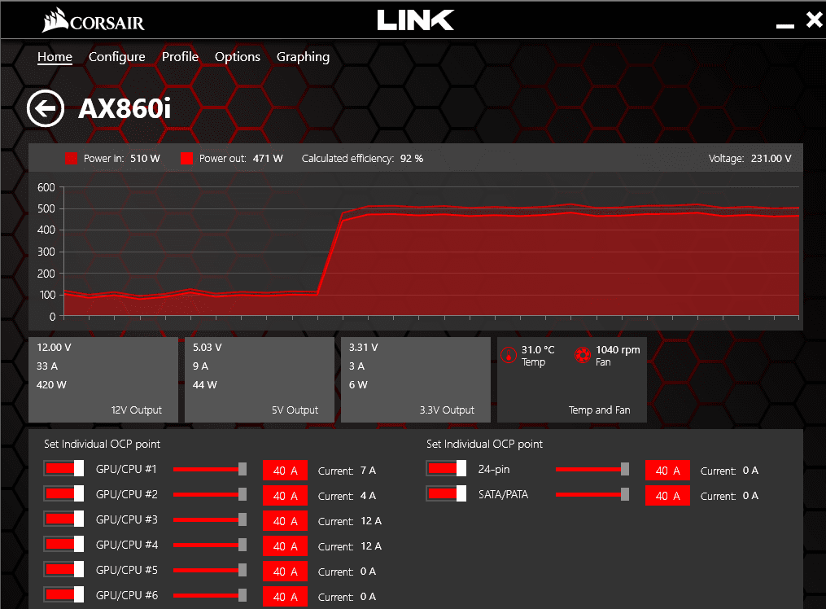This screenshot has height=609, width=826.
Task: Disable OCP switch for GPU/CPU #3
Action: click(63, 519)
